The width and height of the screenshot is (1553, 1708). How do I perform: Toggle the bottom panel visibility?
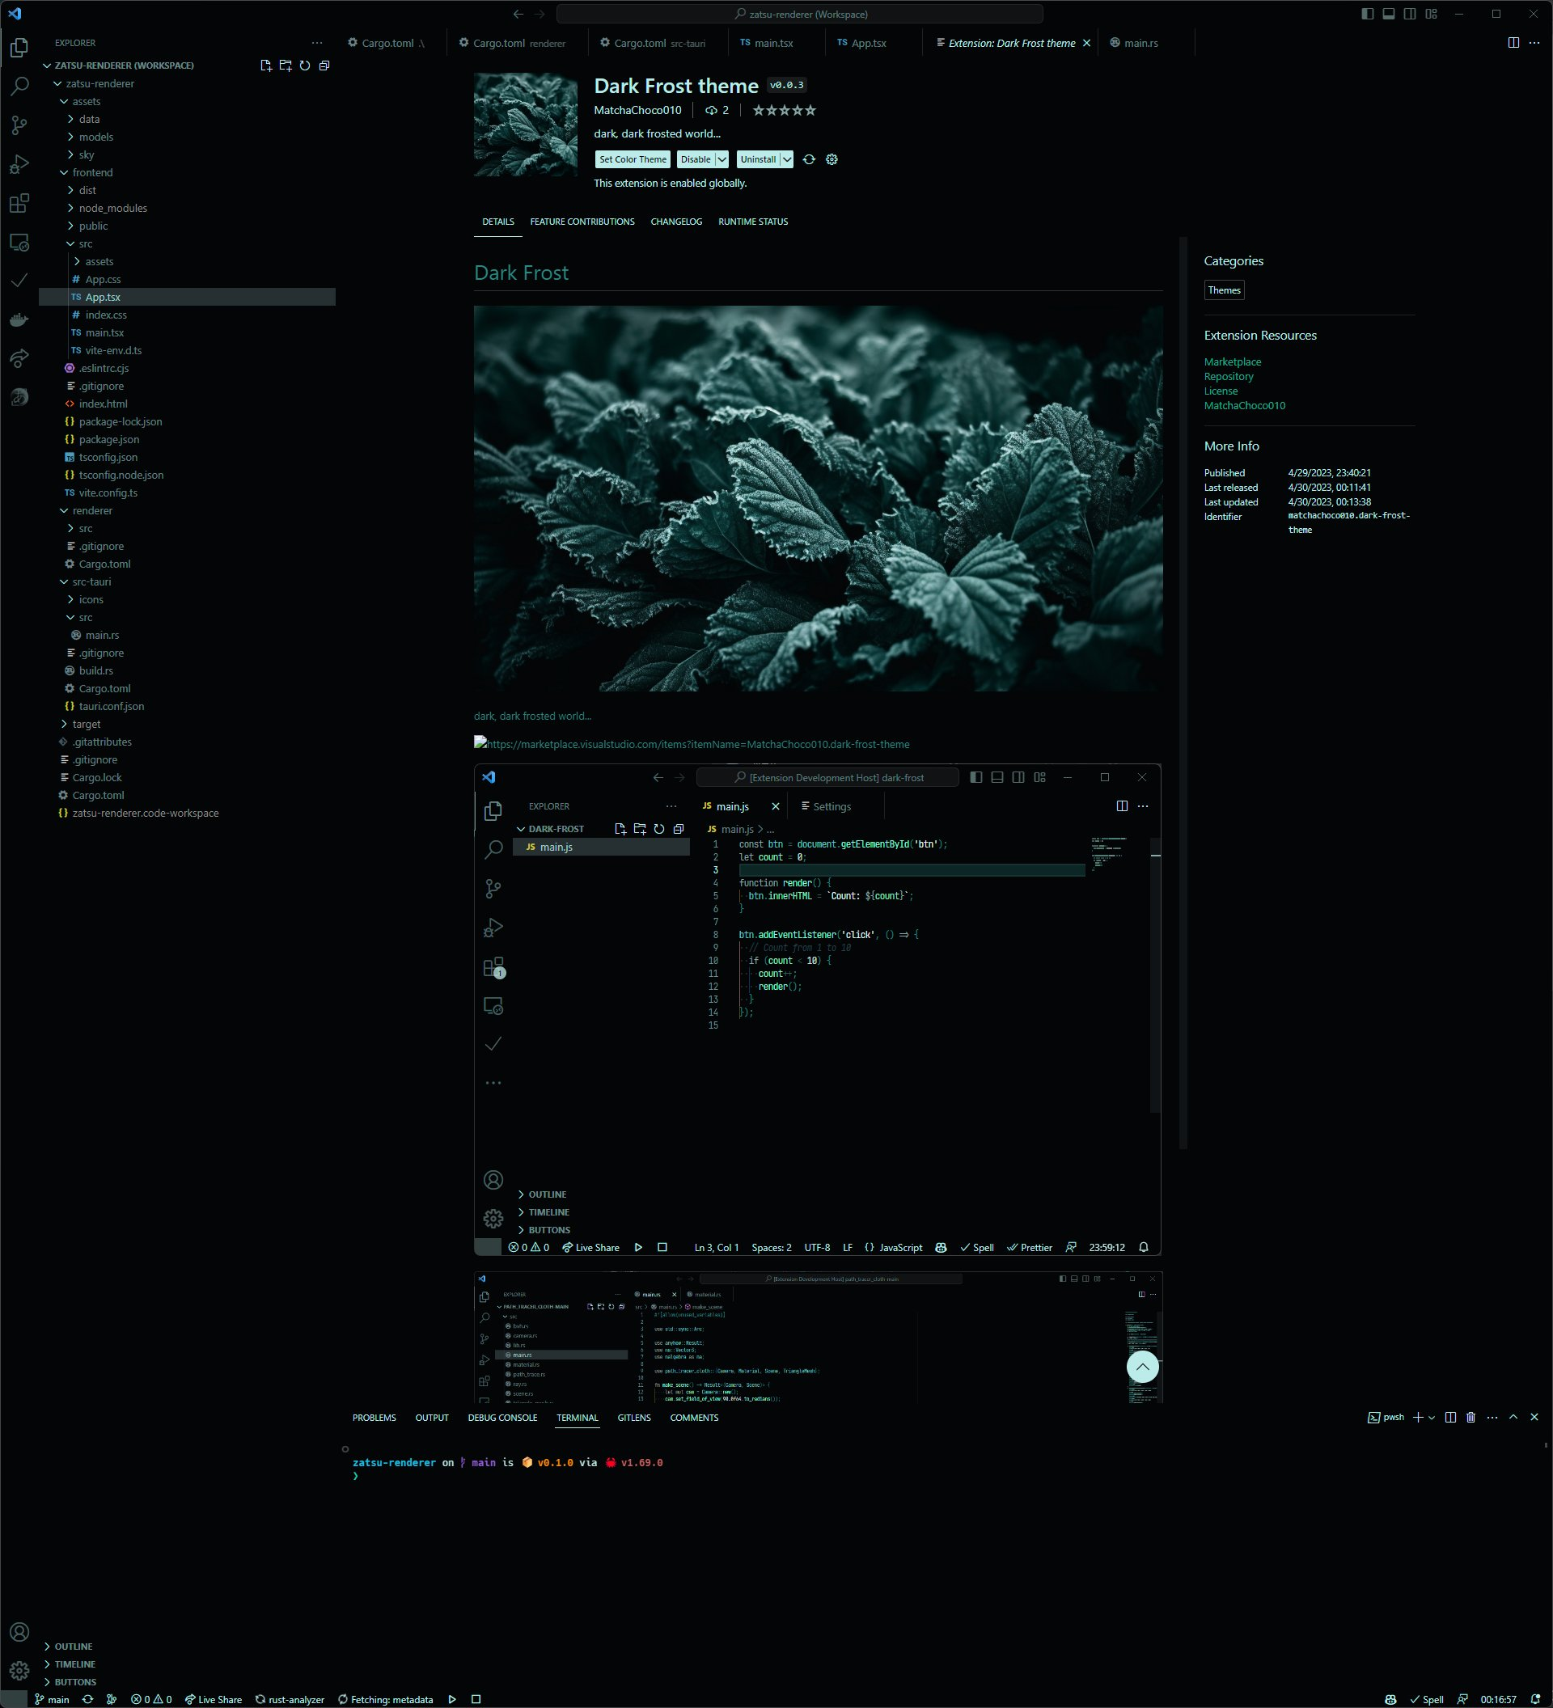click(1389, 14)
